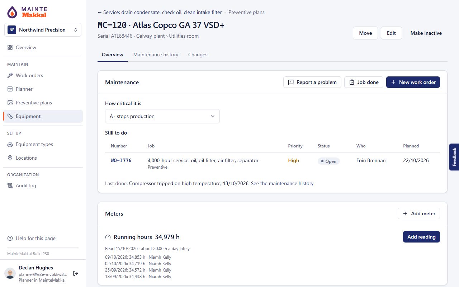Switch to the Changes tab

point(198,55)
